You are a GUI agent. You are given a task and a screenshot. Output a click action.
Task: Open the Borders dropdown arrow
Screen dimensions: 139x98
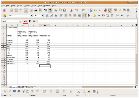pos(131,16)
